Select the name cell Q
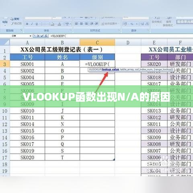The height and width of the screenshot is (193, 193). tap(62, 144)
